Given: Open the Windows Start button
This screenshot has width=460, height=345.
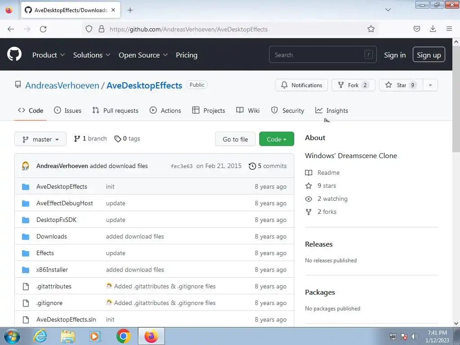Looking at the screenshot, I should tap(12, 336).
